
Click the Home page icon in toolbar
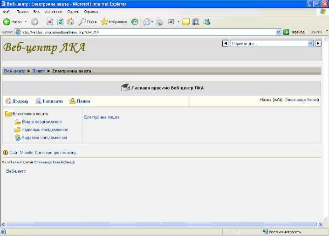click(70, 21)
